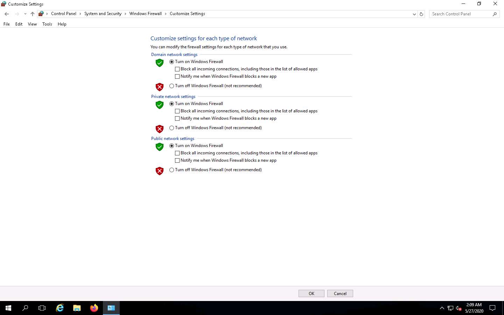Open the Tools menu
Image resolution: width=504 pixels, height=315 pixels.
(47, 24)
